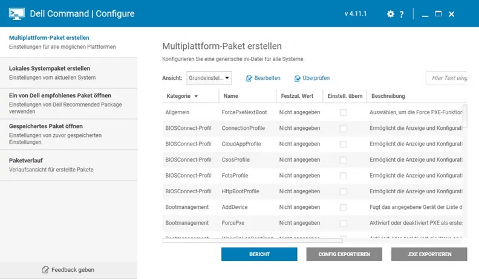
Task: Sort by the Kategorie column arrow
Action: pos(196,97)
